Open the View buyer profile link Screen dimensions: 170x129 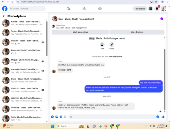[115, 56]
